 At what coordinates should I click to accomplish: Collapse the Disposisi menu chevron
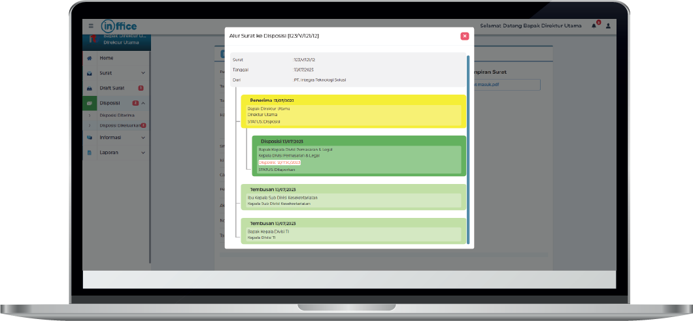click(143, 103)
